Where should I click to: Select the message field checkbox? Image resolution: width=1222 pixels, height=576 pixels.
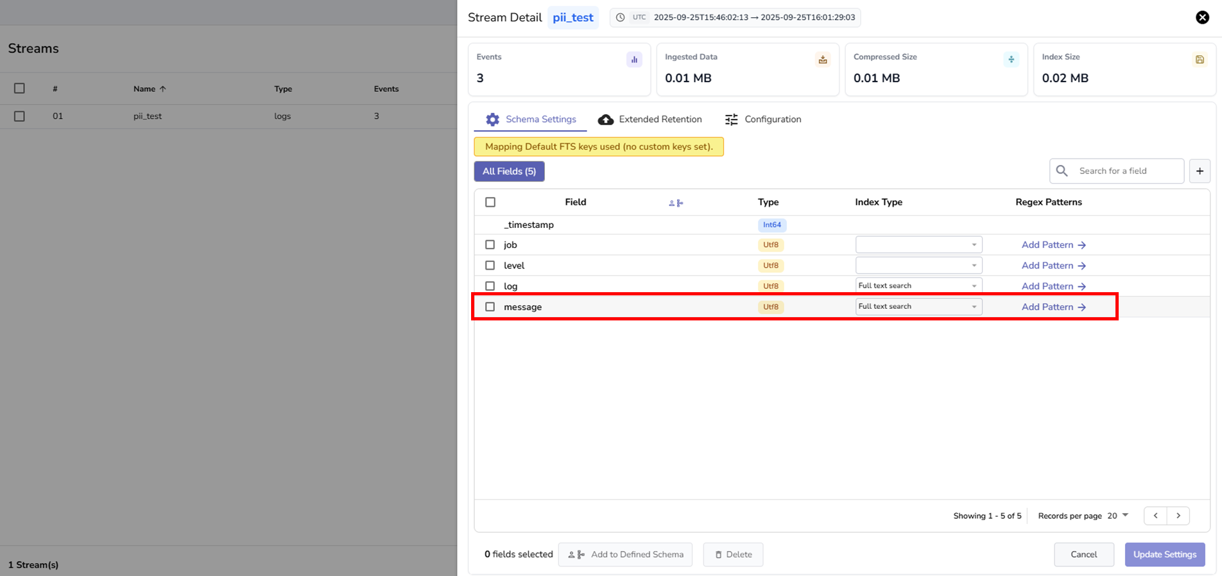(490, 307)
